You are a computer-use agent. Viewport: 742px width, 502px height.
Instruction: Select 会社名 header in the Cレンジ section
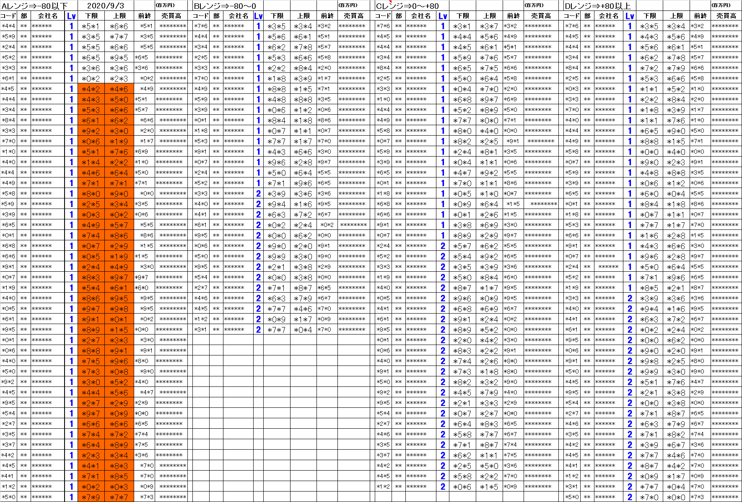coord(420,16)
